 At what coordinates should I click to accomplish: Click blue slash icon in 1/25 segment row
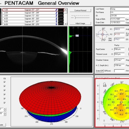[x=57, y=10]
